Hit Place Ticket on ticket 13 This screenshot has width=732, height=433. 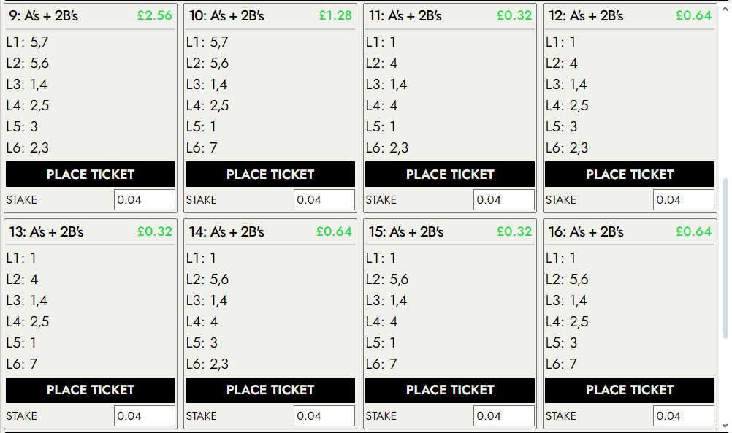[91, 390]
